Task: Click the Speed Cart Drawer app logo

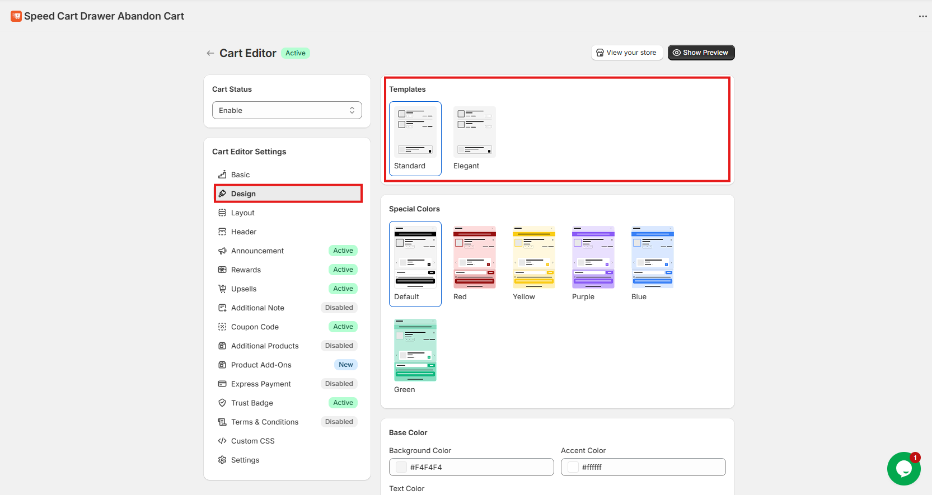Action: [x=16, y=16]
